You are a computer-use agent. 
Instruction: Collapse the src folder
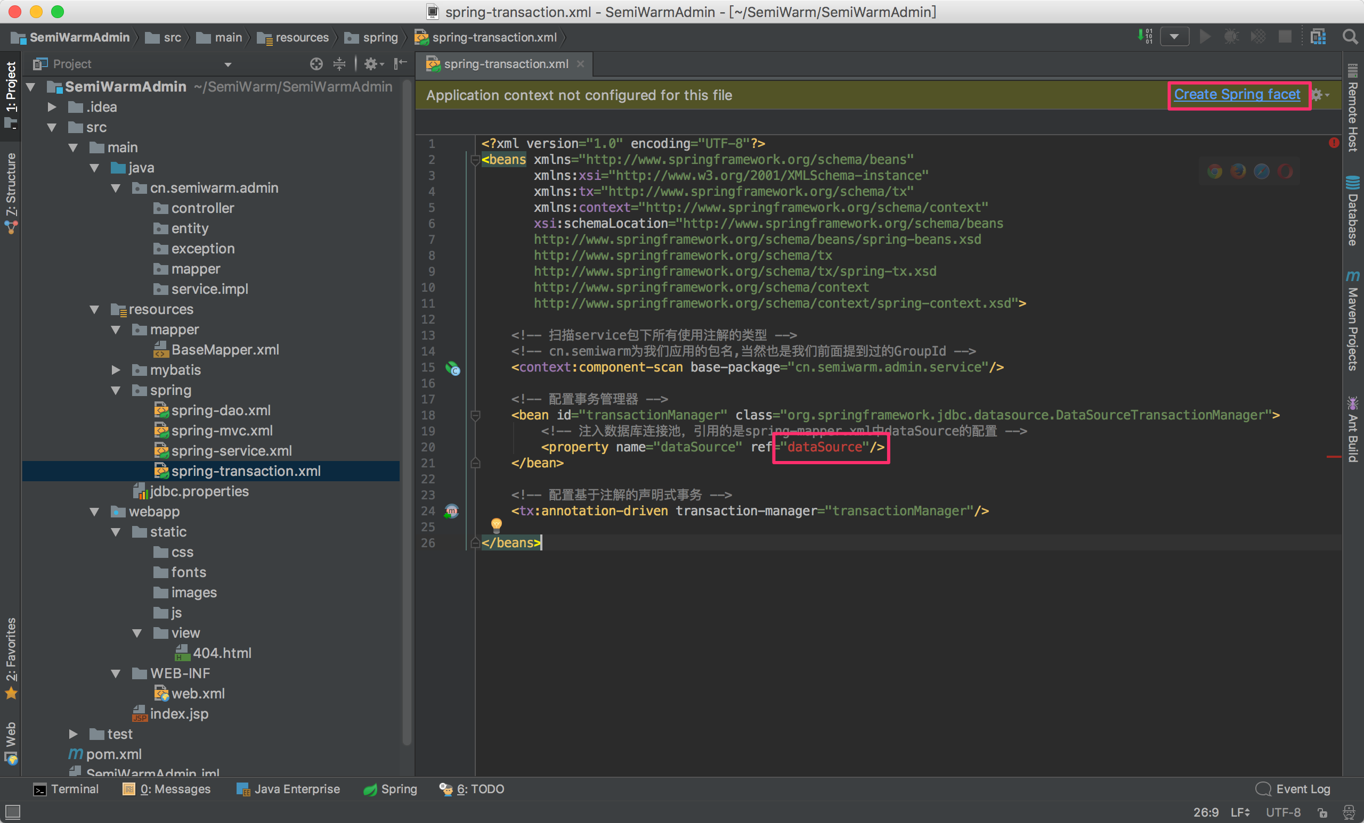click(x=52, y=127)
